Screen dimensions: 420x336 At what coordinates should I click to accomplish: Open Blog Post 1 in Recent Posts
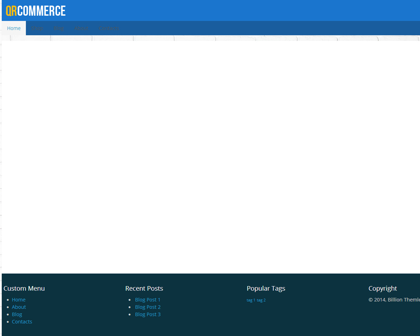click(147, 300)
